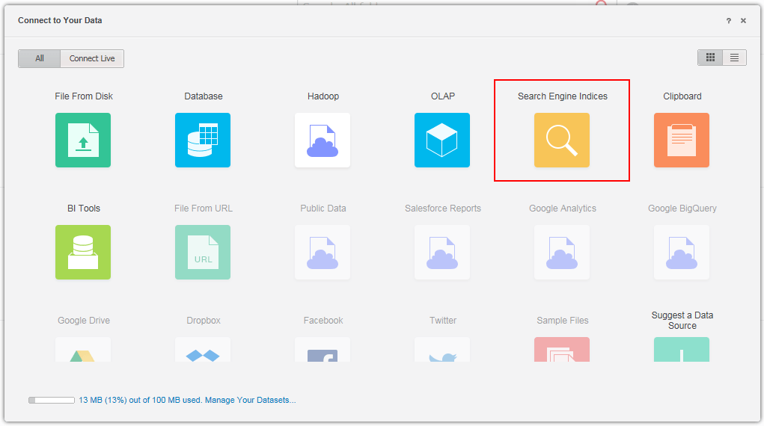
Task: Click the Suggest a Data Source tile
Action: pos(682,348)
